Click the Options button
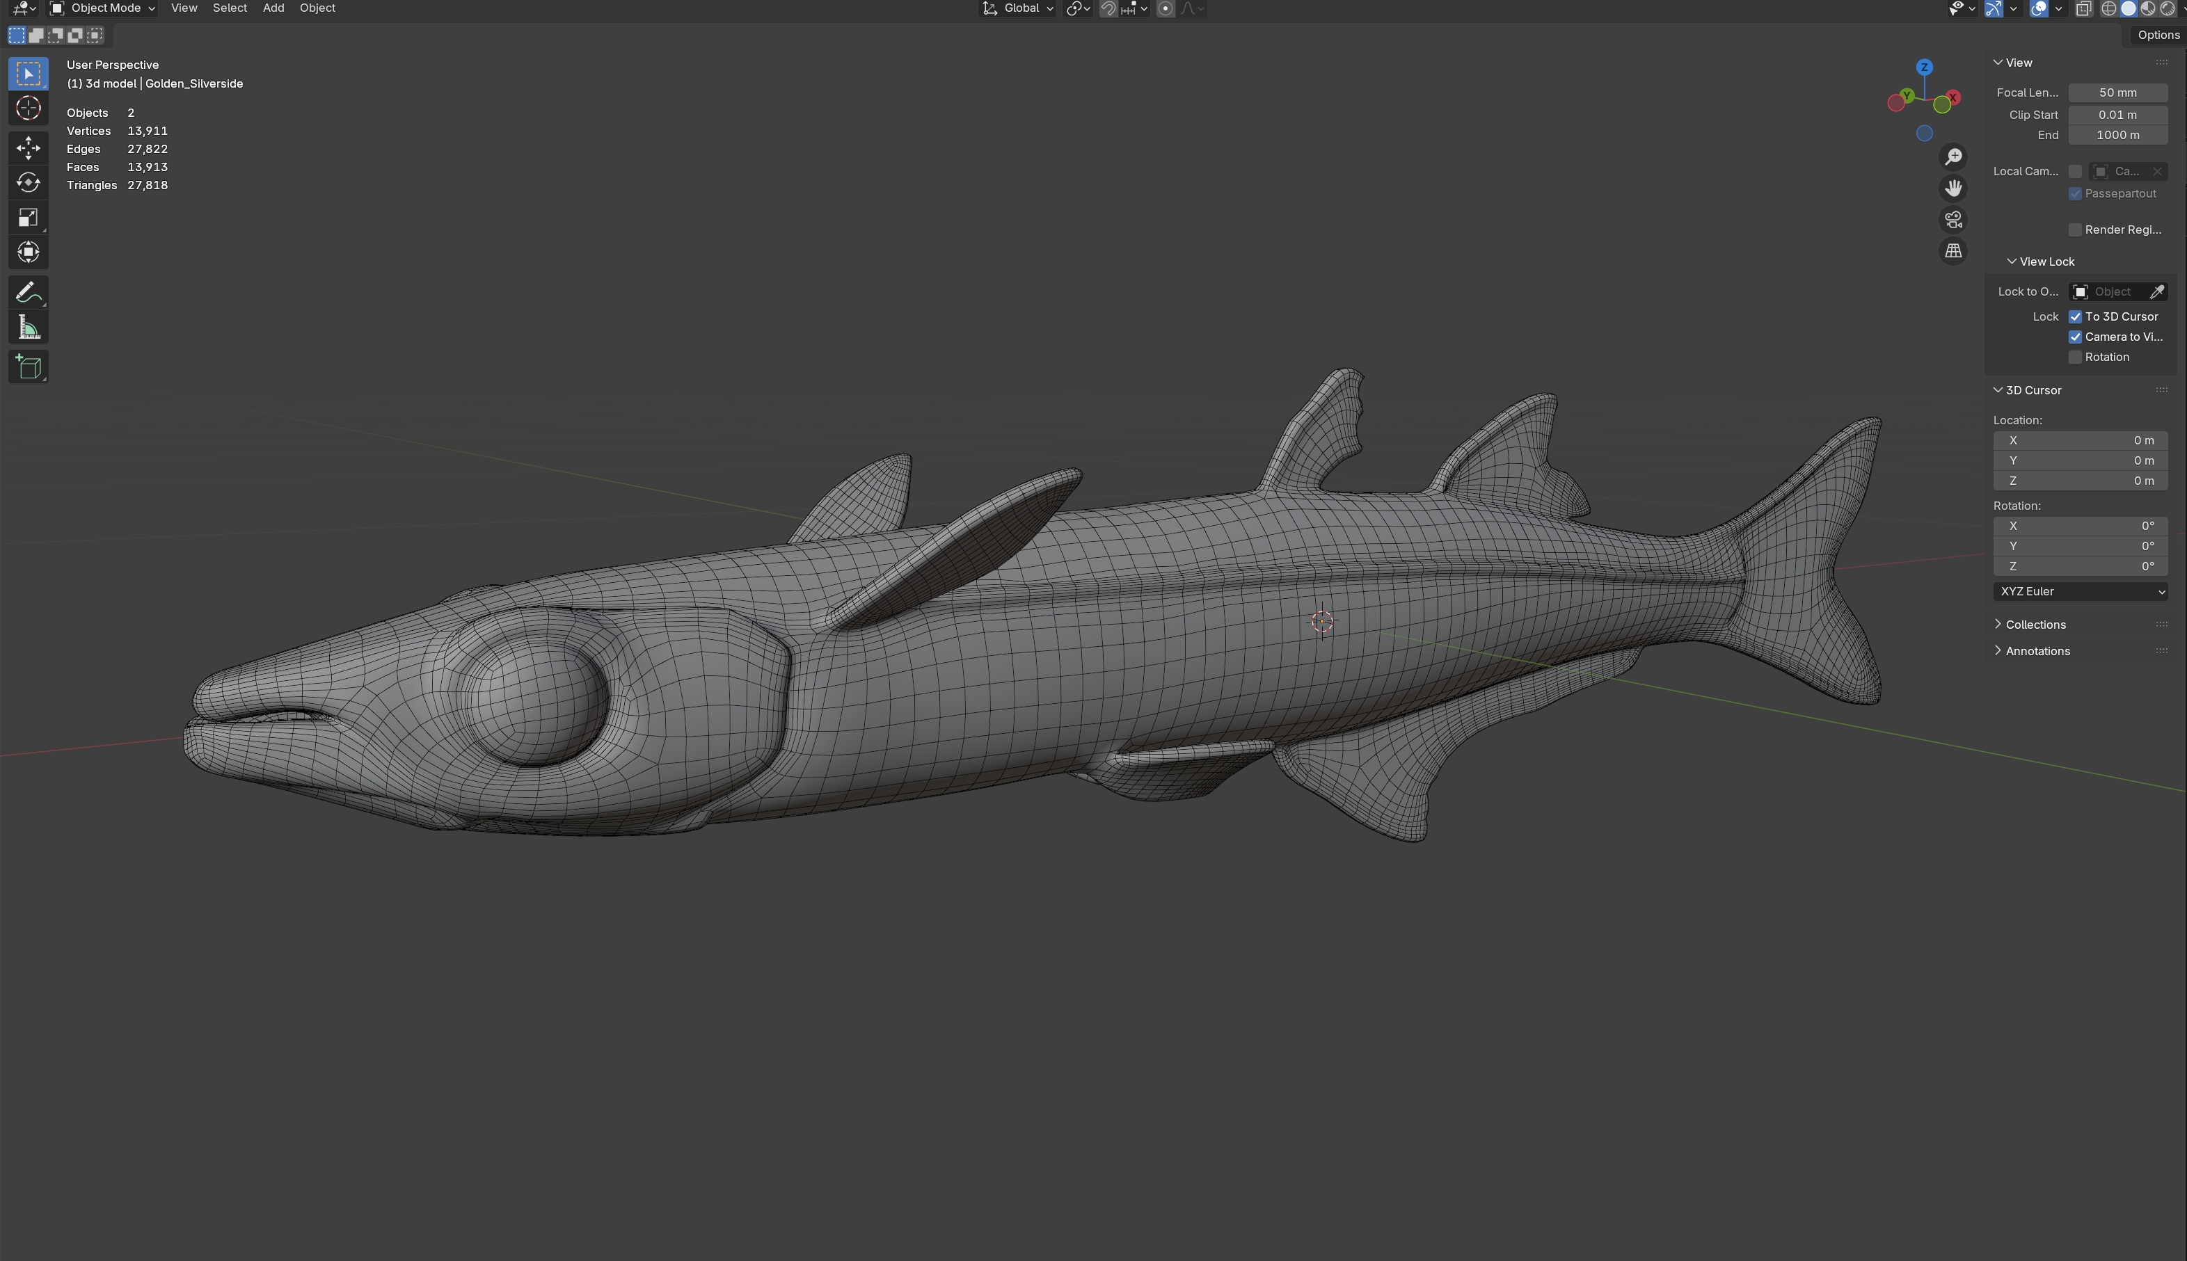Image resolution: width=2187 pixels, height=1261 pixels. click(x=2158, y=35)
